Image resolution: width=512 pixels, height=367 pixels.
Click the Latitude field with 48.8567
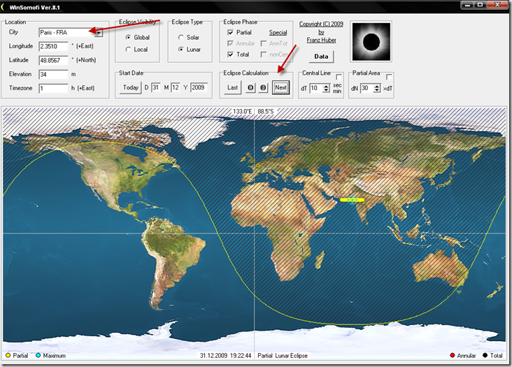point(54,60)
